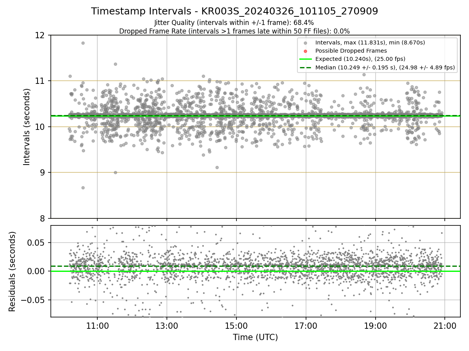
Task: Click the gray circle marker in the legend
Action: pos(305,43)
